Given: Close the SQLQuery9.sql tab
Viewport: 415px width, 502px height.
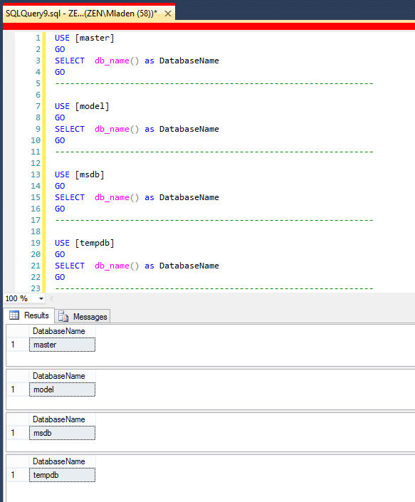Looking at the screenshot, I should (168, 14).
